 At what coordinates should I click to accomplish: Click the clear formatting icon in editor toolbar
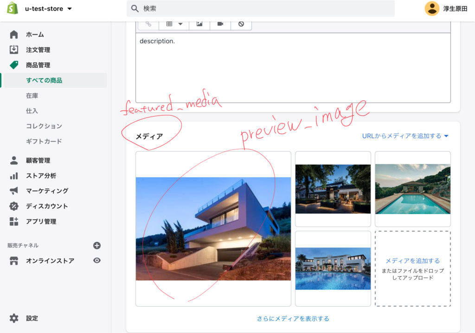tap(241, 24)
